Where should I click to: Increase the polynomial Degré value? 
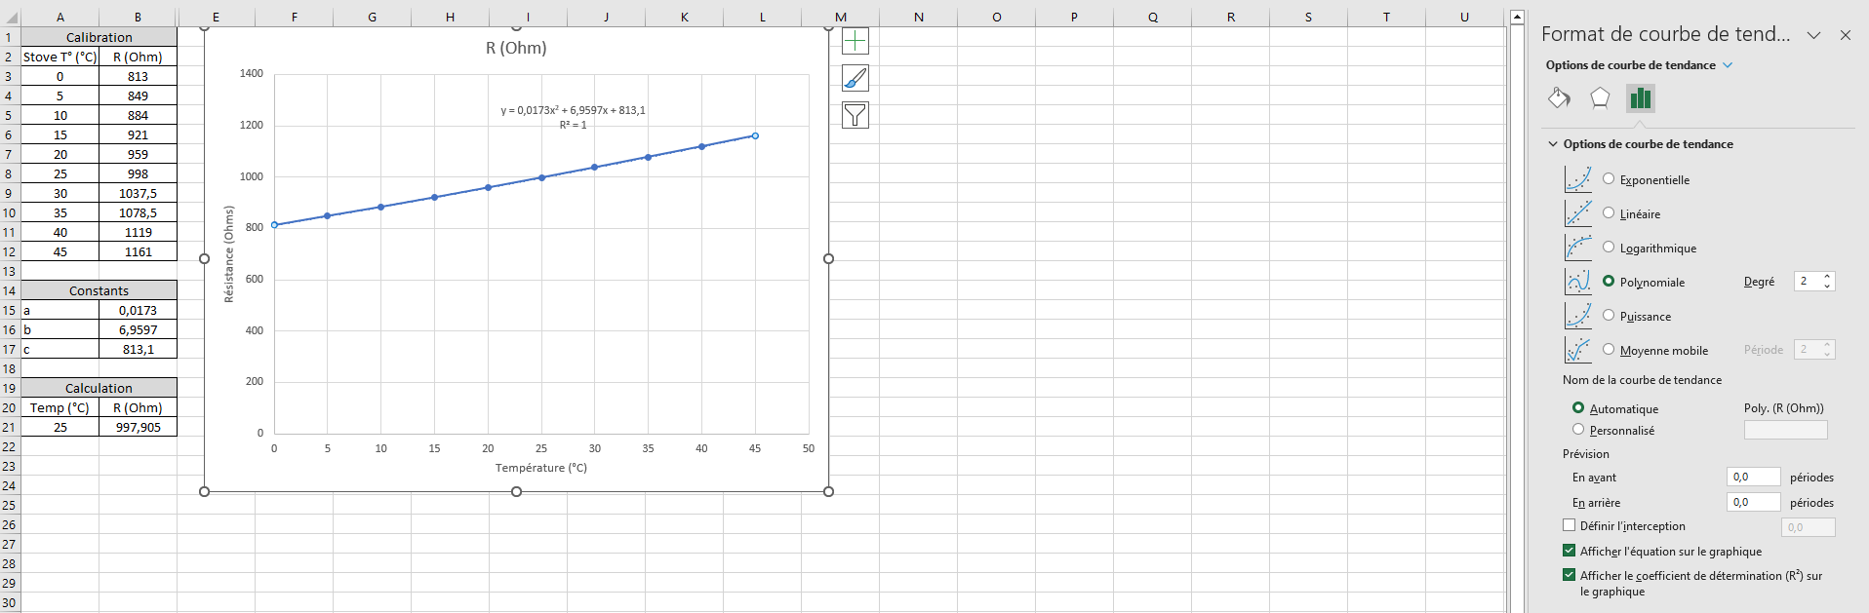tap(1827, 277)
